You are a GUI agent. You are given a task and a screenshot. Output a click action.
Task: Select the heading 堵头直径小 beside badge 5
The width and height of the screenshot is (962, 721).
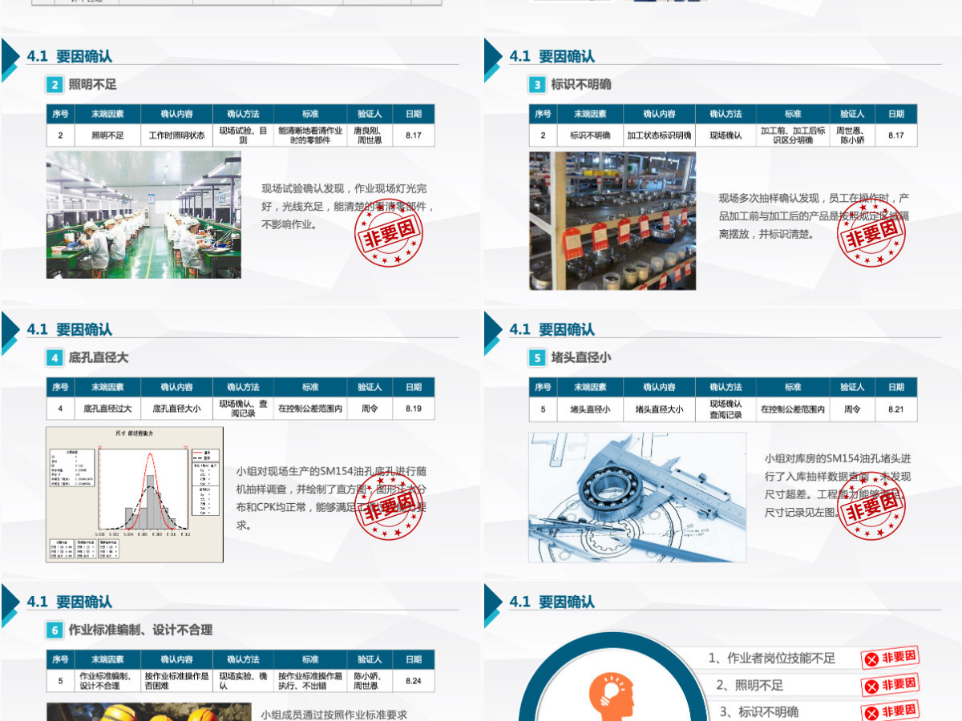point(581,357)
